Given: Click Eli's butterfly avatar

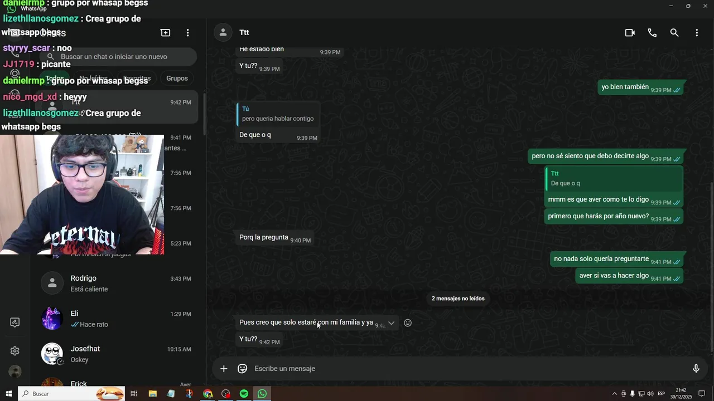Looking at the screenshot, I should click(x=52, y=319).
